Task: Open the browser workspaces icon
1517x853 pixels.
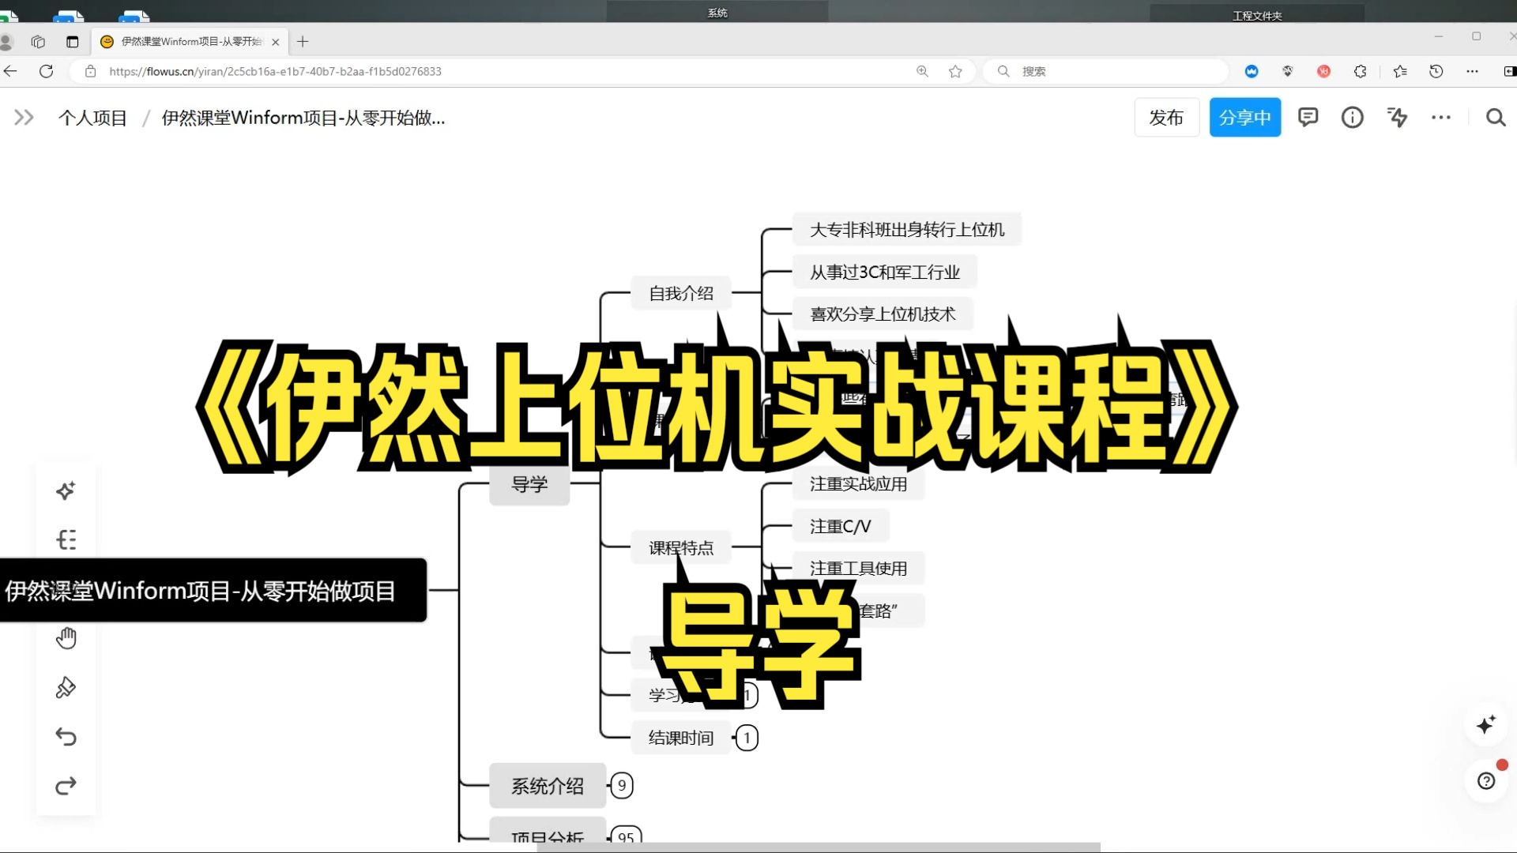Action: 38,42
